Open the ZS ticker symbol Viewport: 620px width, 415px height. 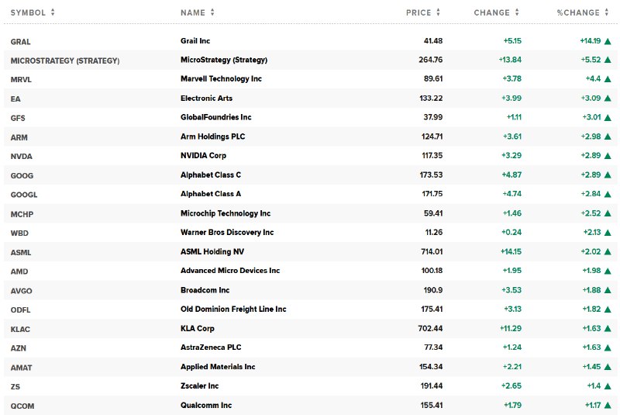15,386
